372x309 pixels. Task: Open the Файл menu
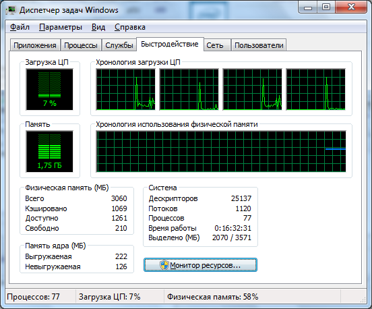coord(20,27)
